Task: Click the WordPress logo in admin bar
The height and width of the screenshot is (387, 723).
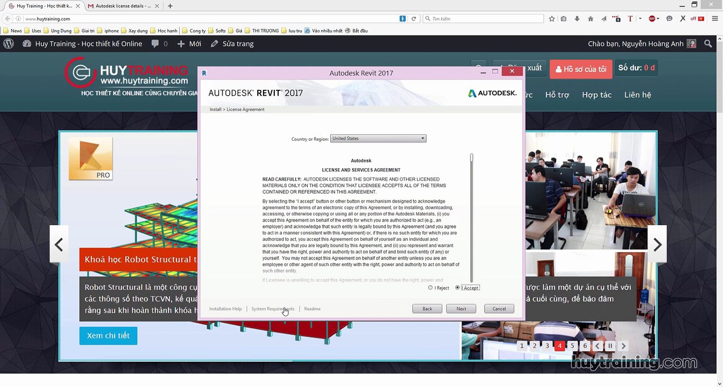Action: (x=9, y=44)
